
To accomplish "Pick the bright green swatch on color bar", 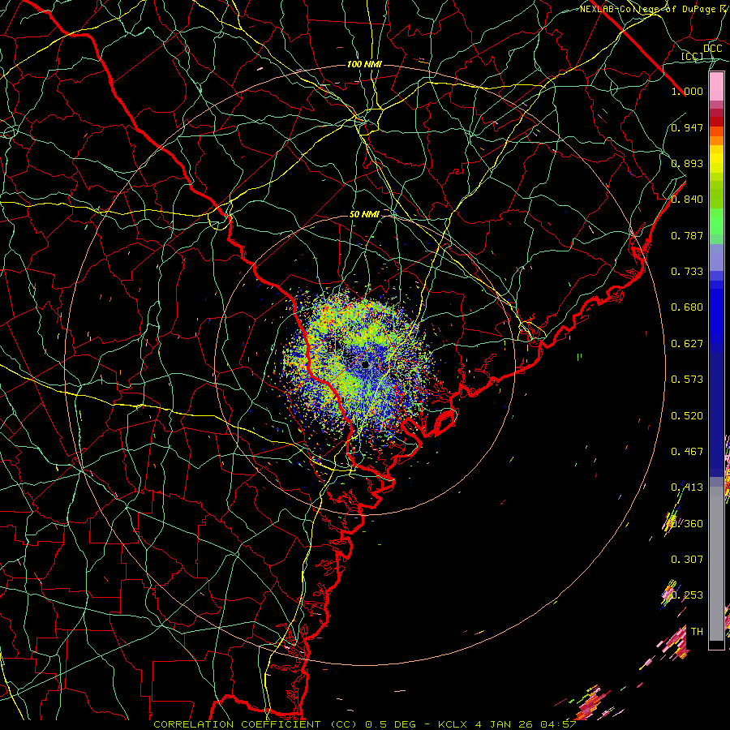I will [716, 221].
